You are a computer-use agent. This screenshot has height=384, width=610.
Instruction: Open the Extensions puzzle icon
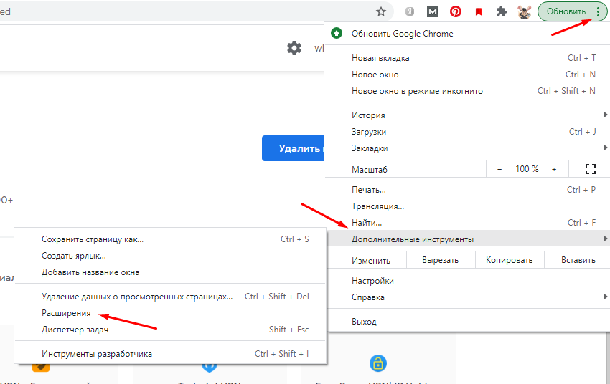502,11
